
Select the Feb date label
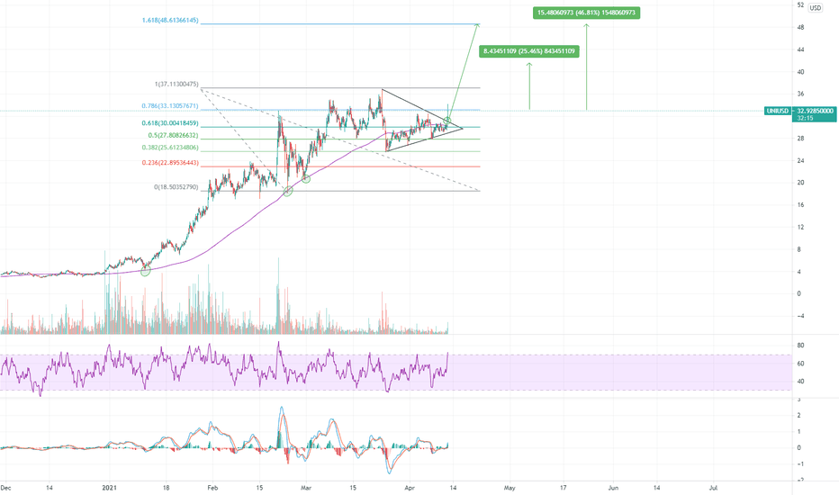pyautogui.click(x=212, y=488)
